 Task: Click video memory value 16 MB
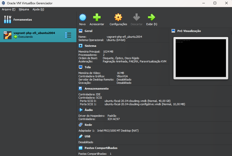120,73
